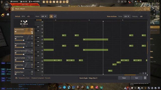The width and height of the screenshot is (161, 90).
Task: Click the treble clef Music Album icon
Action: (13, 9)
